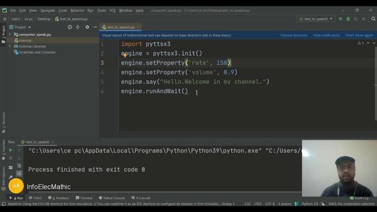Toggle tool window quick access in status bar corner
The height and width of the screenshot is (212, 377).
[4, 204]
